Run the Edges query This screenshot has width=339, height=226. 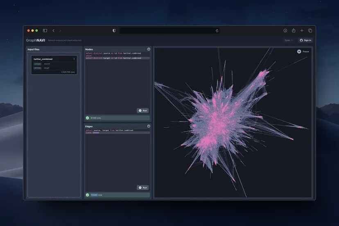coord(143,188)
